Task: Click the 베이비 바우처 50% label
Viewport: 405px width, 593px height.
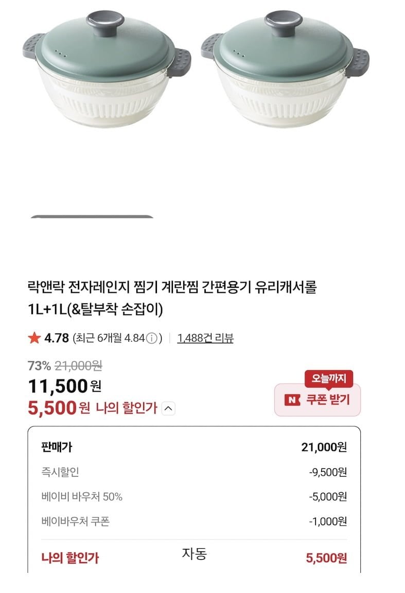Action: point(82,497)
